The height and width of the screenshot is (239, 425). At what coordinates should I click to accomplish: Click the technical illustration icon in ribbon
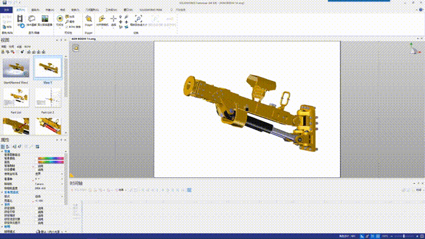click(32, 19)
